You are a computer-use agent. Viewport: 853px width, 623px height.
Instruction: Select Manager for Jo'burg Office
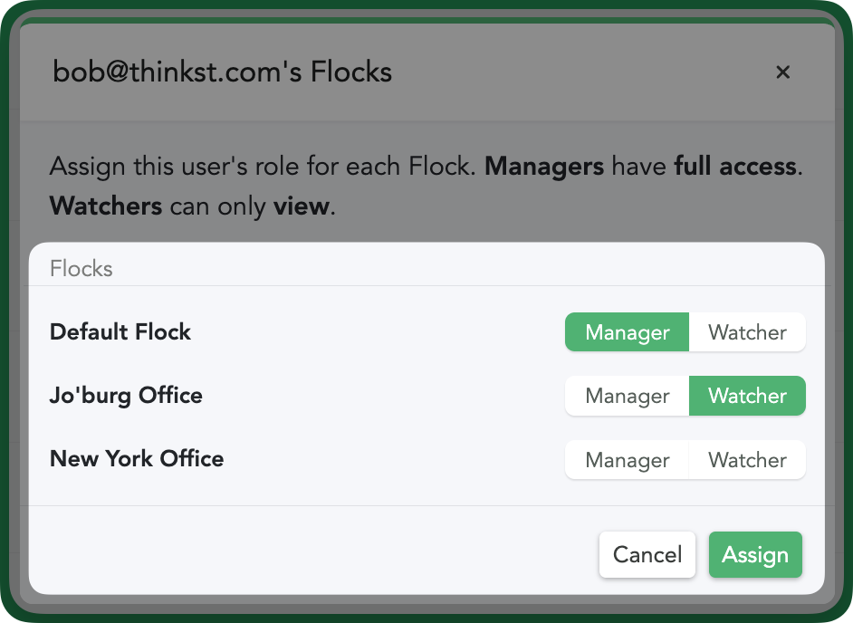[x=627, y=396]
